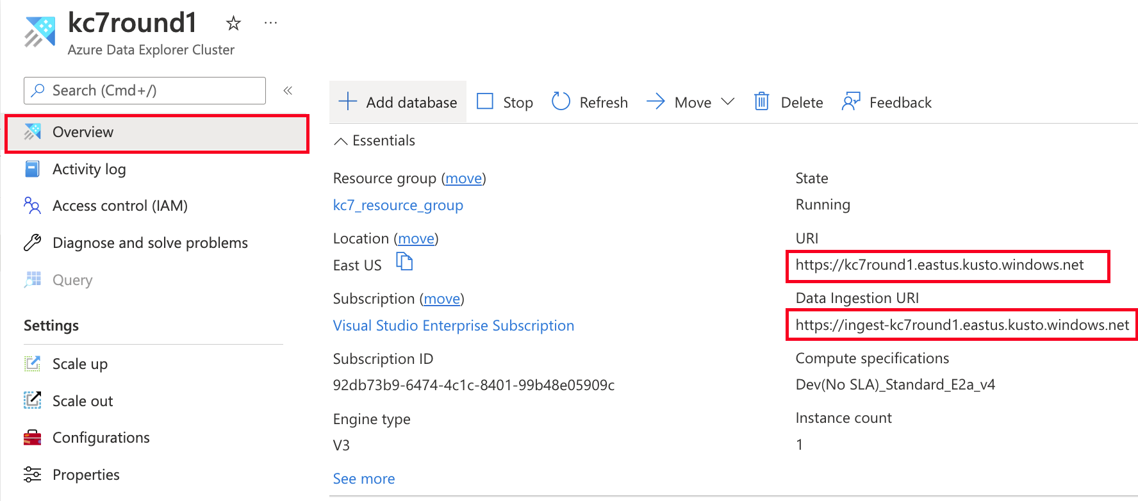Click the Instance count value 1

click(799, 445)
